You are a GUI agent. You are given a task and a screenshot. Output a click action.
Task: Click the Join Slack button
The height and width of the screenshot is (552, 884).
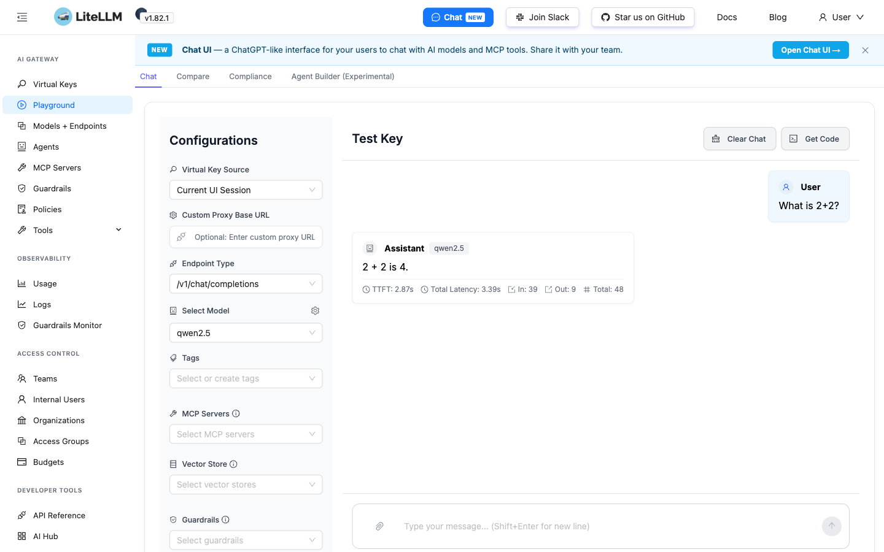point(543,17)
